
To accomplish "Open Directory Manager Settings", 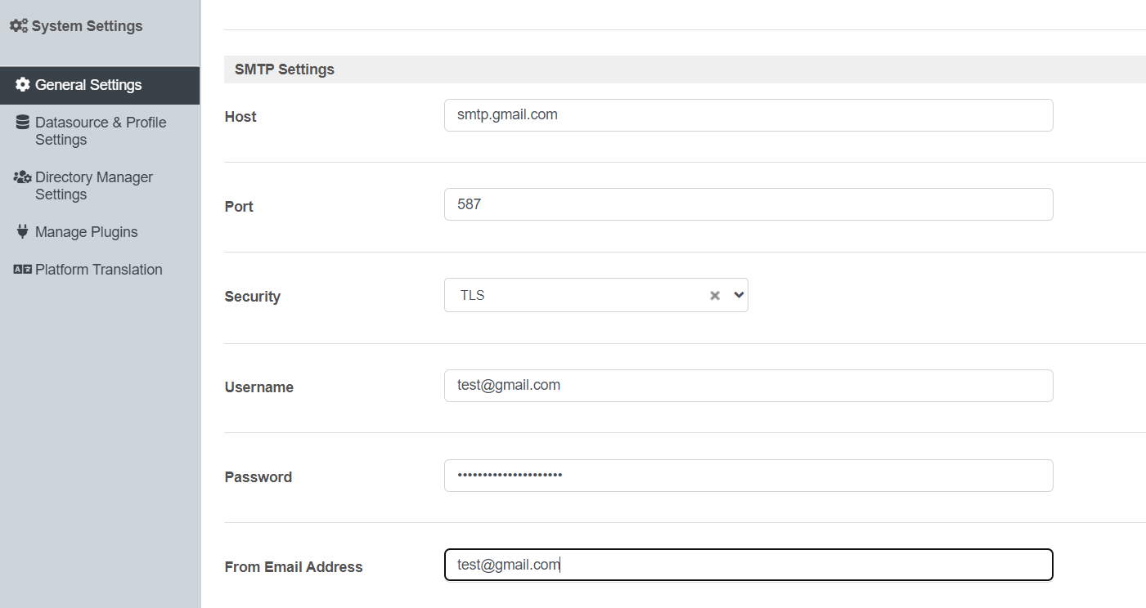I will pyautogui.click(x=100, y=186).
